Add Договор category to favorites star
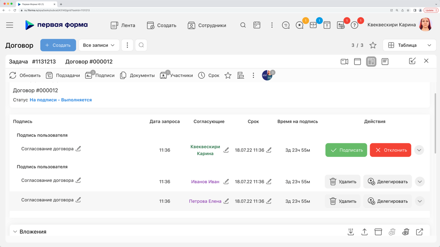The image size is (440, 247). tap(373, 45)
